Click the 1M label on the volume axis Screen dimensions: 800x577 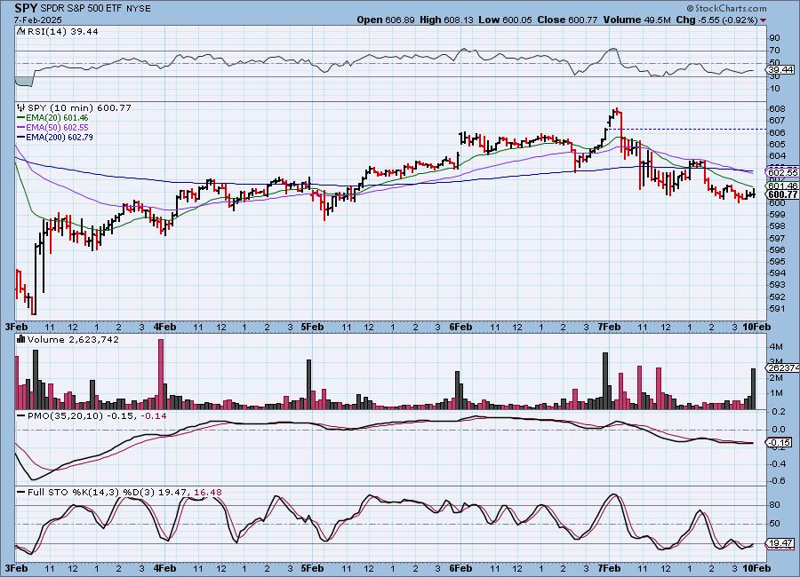[777, 393]
